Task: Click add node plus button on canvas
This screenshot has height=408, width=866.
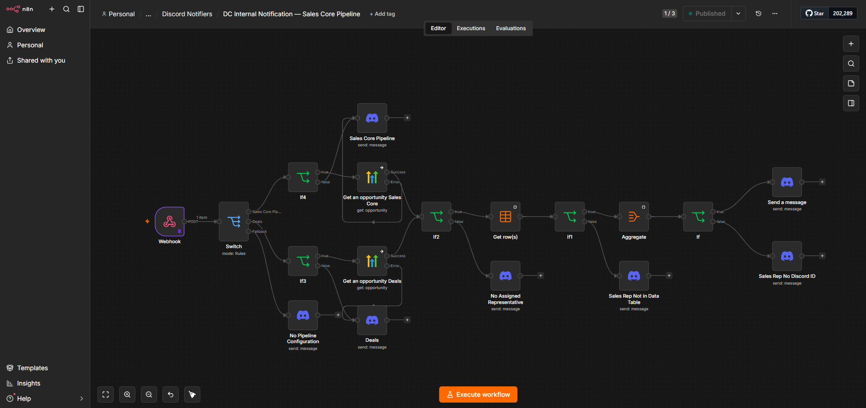Action: click(x=851, y=44)
